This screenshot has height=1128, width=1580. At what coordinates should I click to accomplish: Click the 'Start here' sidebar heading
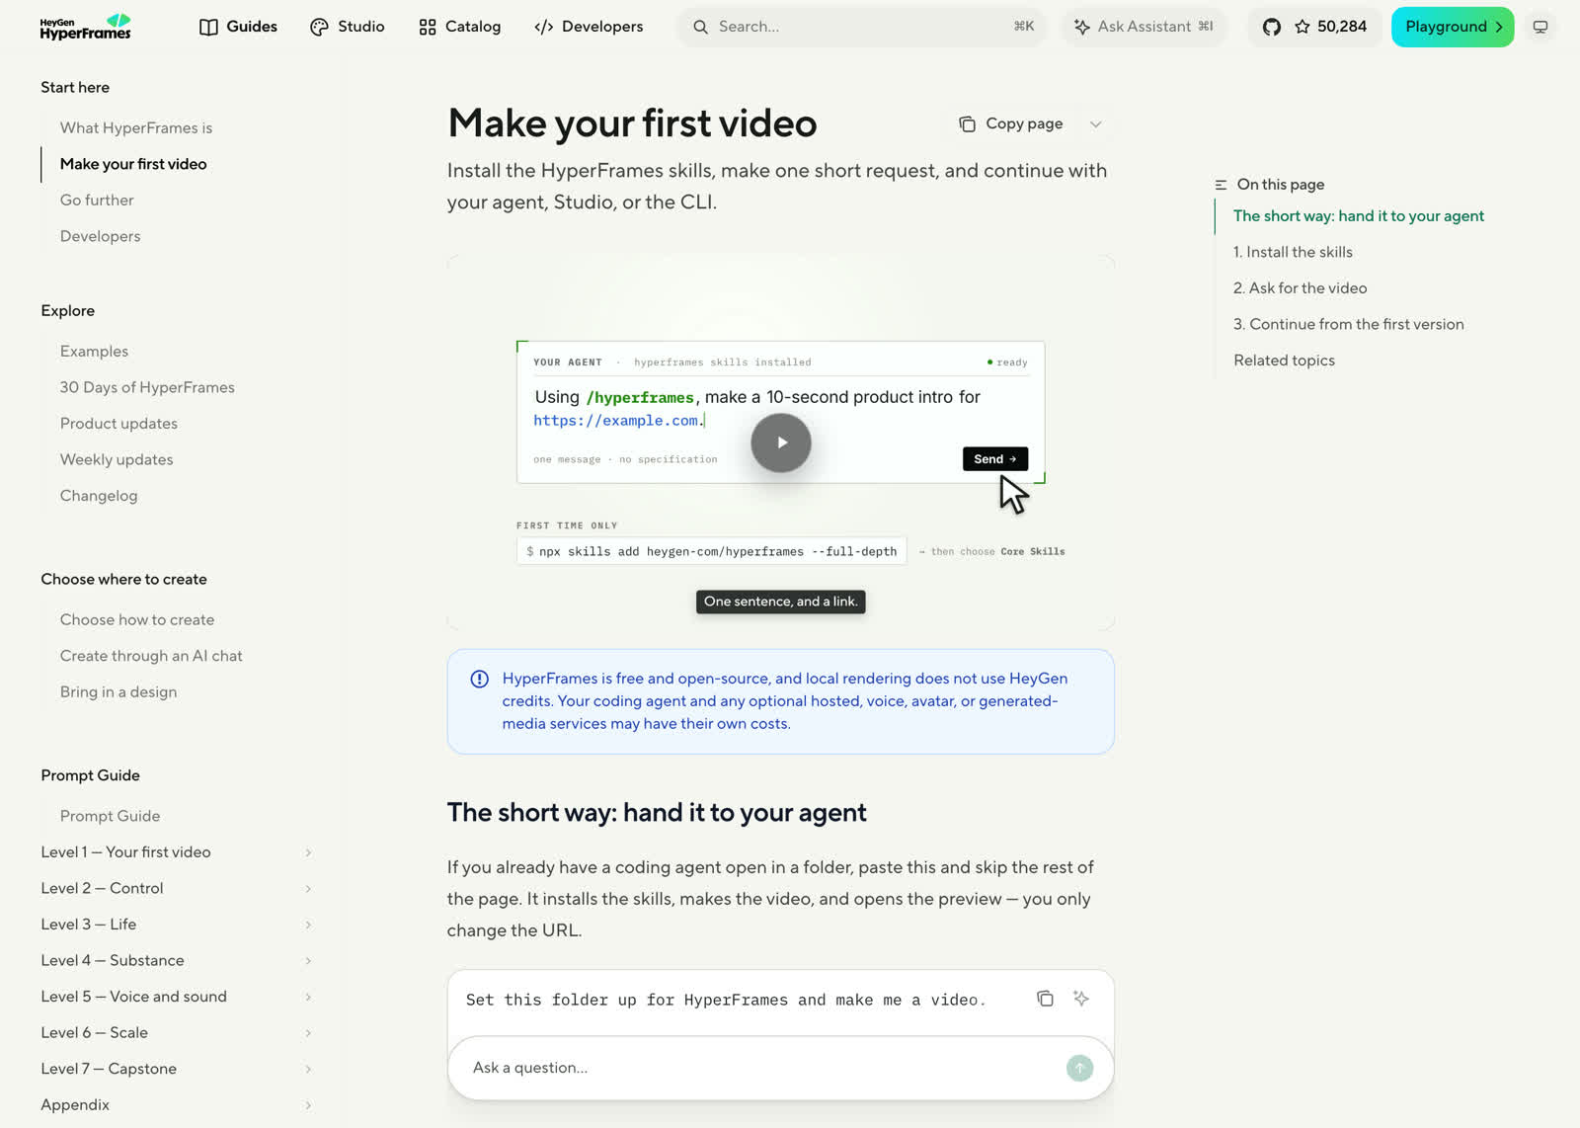[75, 87]
